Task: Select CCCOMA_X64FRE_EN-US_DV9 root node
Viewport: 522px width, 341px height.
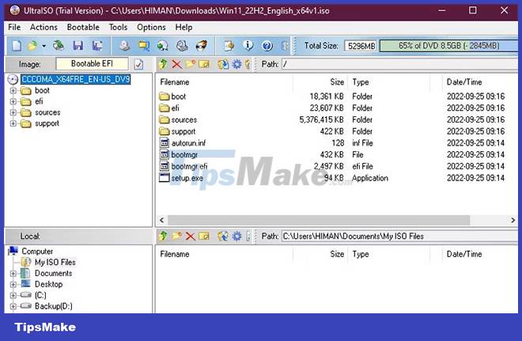Action: [x=76, y=79]
